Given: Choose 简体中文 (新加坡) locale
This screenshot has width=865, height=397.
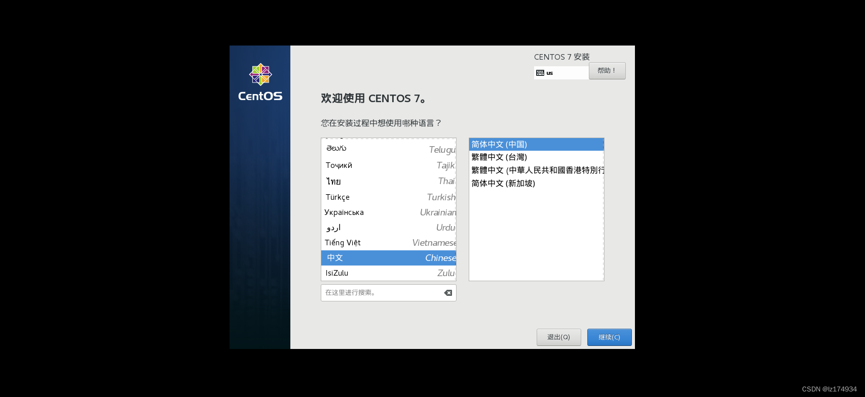Looking at the screenshot, I should (x=537, y=184).
